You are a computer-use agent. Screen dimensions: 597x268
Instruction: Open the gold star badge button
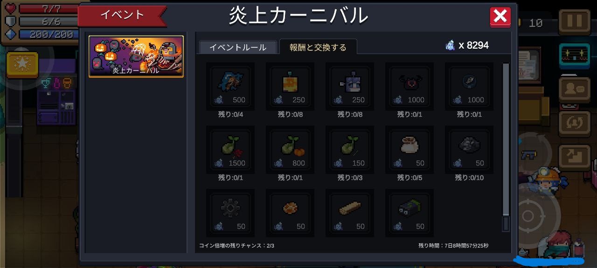pos(22,65)
